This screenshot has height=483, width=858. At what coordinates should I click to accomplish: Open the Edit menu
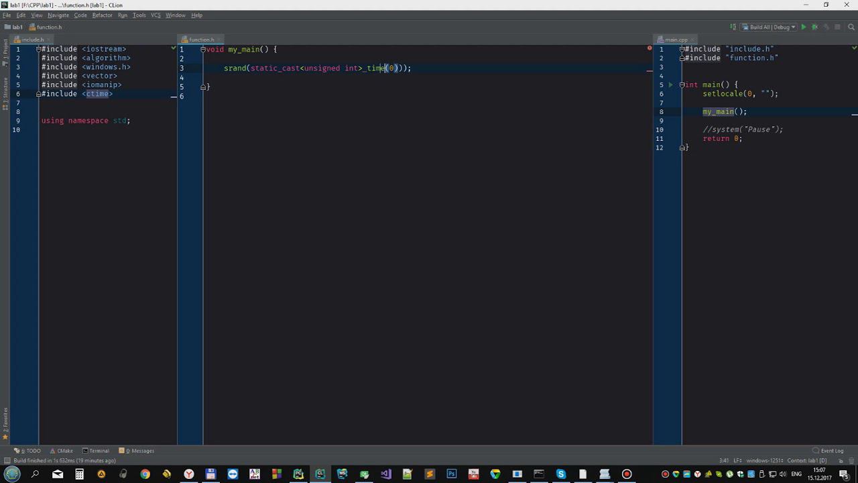coord(21,15)
